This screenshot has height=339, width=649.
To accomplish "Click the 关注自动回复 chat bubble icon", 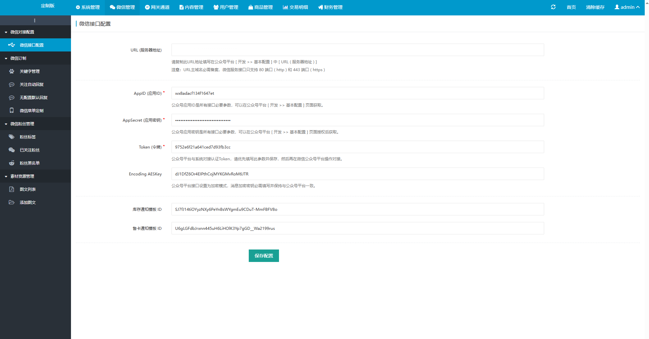I will tap(12, 84).
